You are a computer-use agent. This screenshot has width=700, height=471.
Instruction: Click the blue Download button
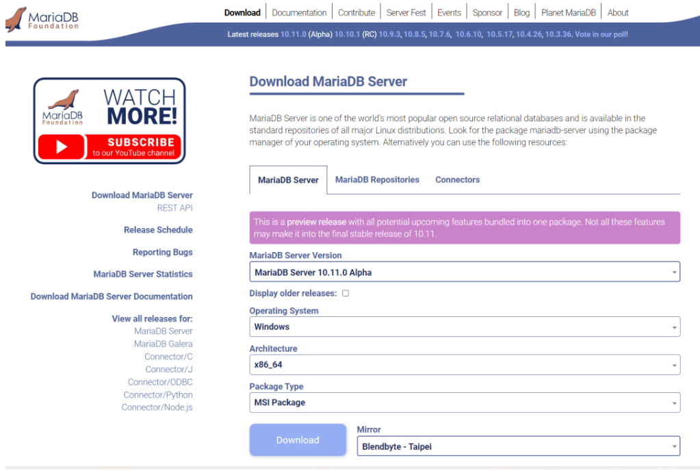click(298, 440)
